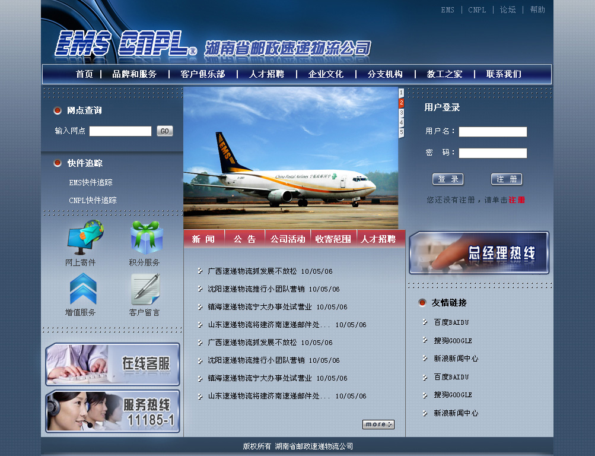Click the 快件追踪 section heading
The height and width of the screenshot is (456, 595).
pyautogui.click(x=85, y=163)
